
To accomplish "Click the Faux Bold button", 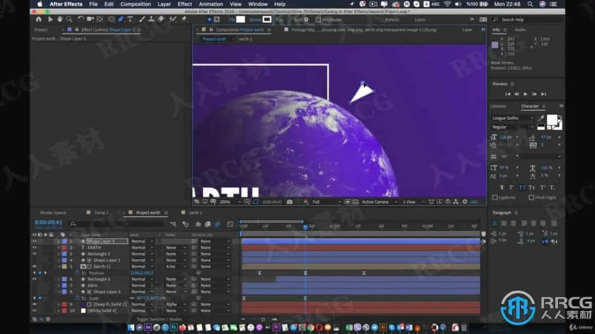I will [502, 188].
